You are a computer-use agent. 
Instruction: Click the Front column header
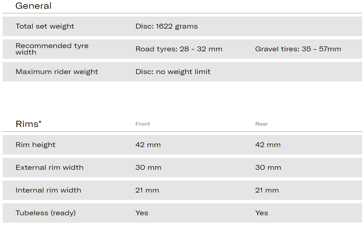[143, 124]
